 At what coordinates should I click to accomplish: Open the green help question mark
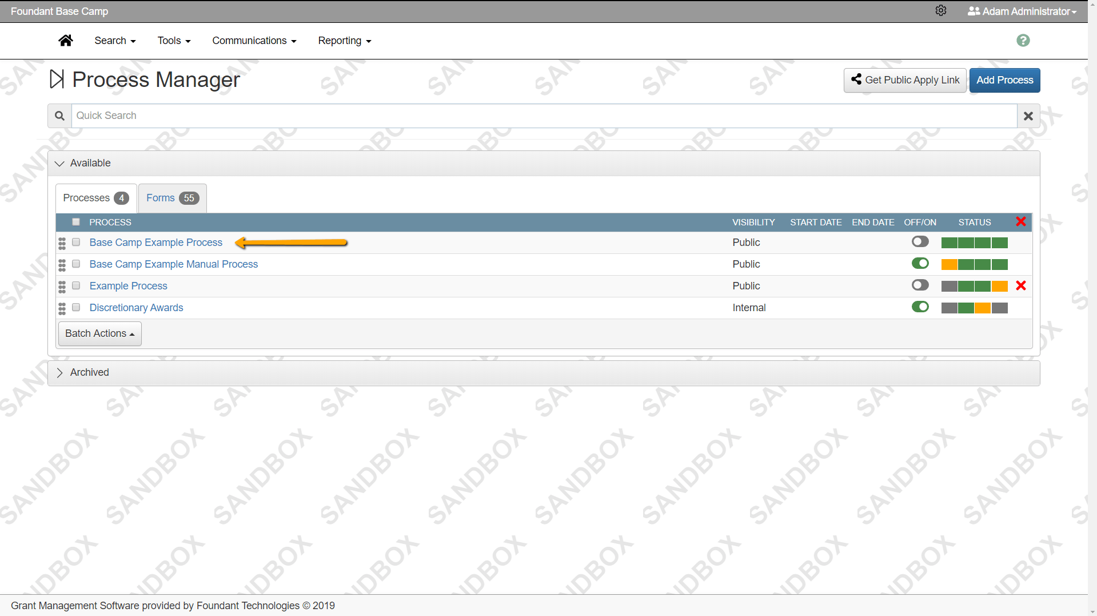coord(1023,41)
